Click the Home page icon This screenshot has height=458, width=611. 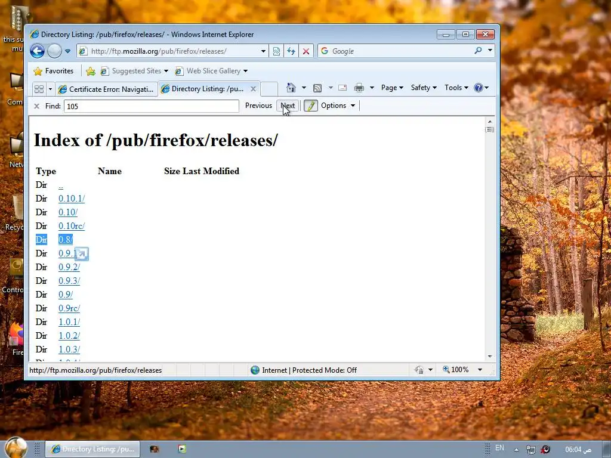click(291, 88)
